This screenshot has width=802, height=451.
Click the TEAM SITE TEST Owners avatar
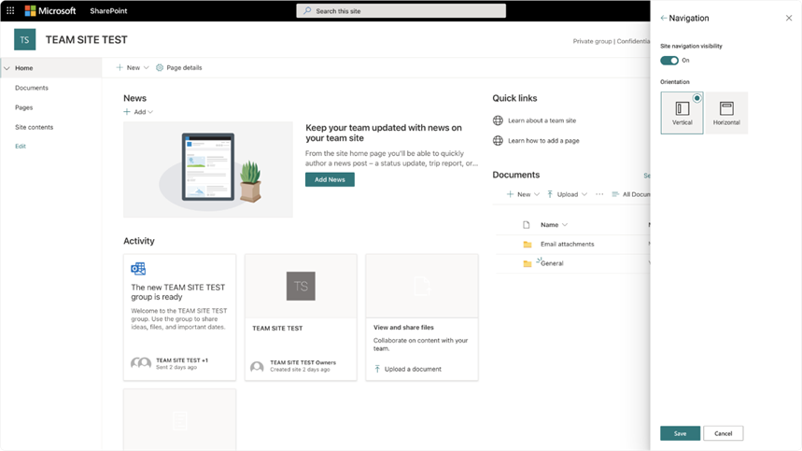[x=258, y=366]
